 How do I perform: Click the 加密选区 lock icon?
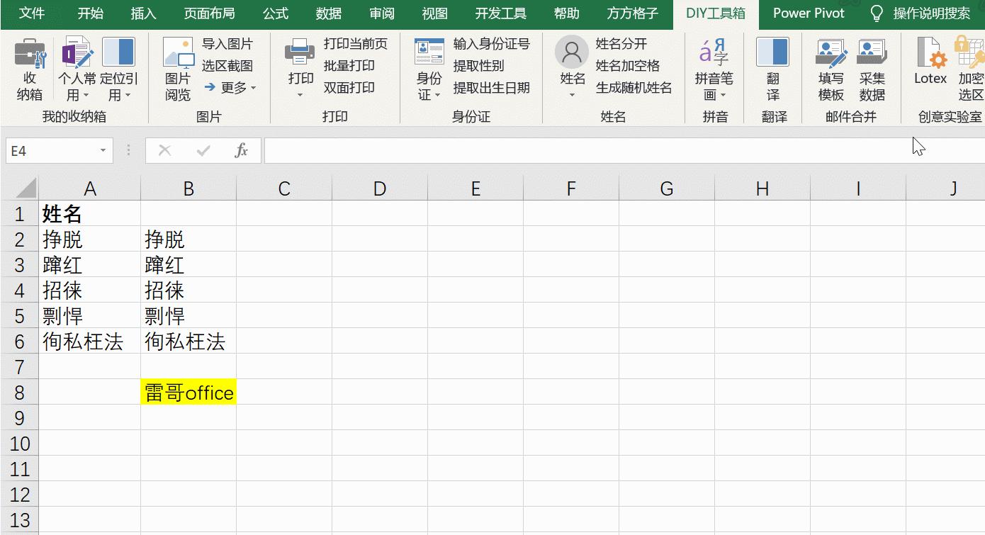969,52
